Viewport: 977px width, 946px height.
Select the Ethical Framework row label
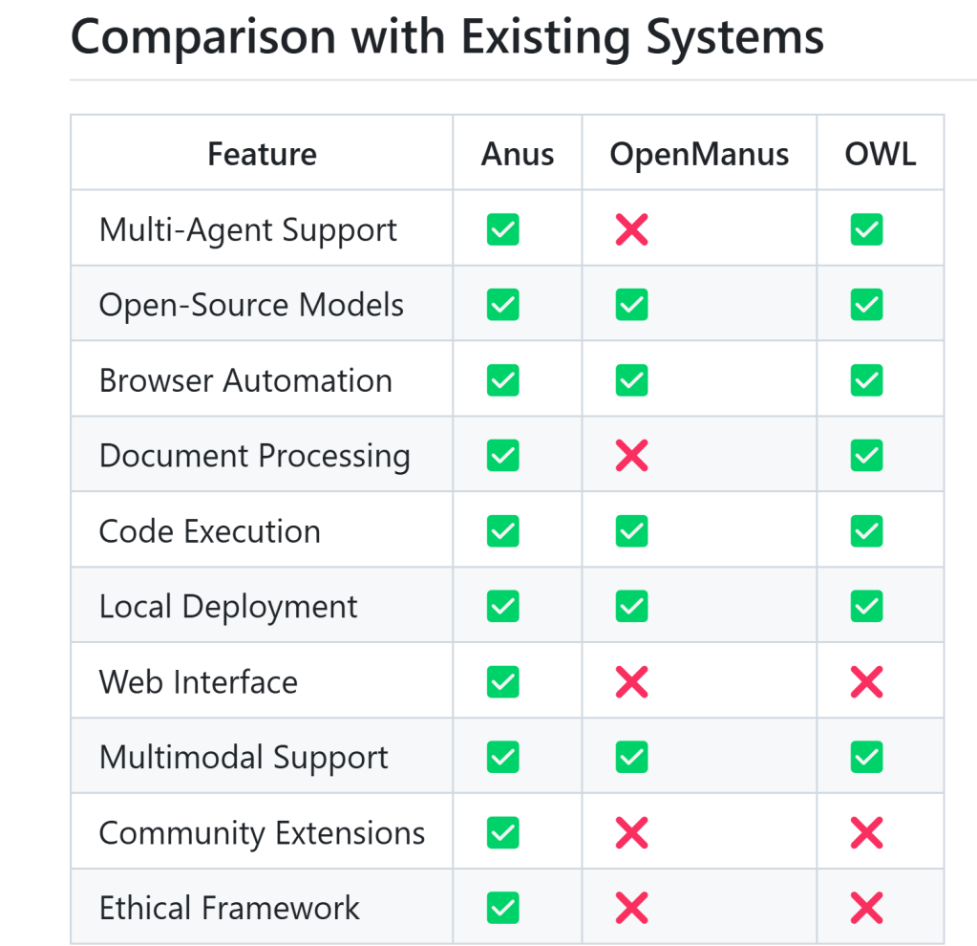[229, 908]
